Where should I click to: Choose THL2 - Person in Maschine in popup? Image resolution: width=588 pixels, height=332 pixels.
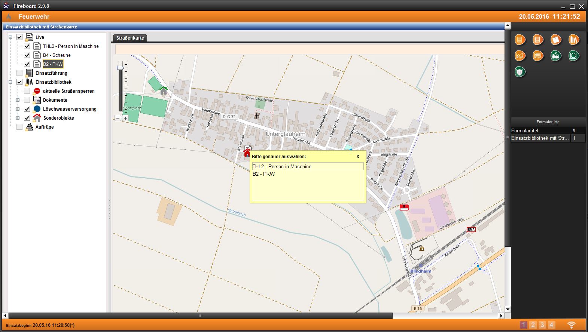308,166
